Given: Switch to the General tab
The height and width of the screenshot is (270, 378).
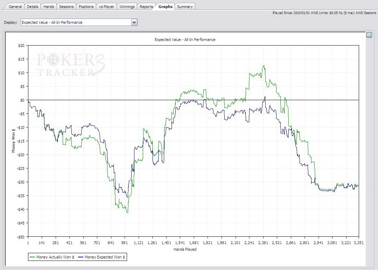Looking at the screenshot, I should (x=15, y=7).
